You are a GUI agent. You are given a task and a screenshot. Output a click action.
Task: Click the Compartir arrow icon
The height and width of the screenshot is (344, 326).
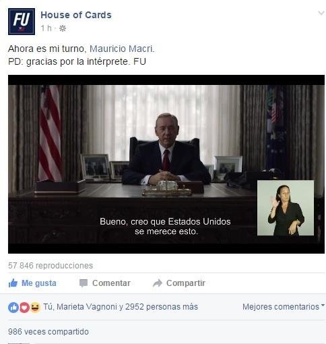pos(158,283)
